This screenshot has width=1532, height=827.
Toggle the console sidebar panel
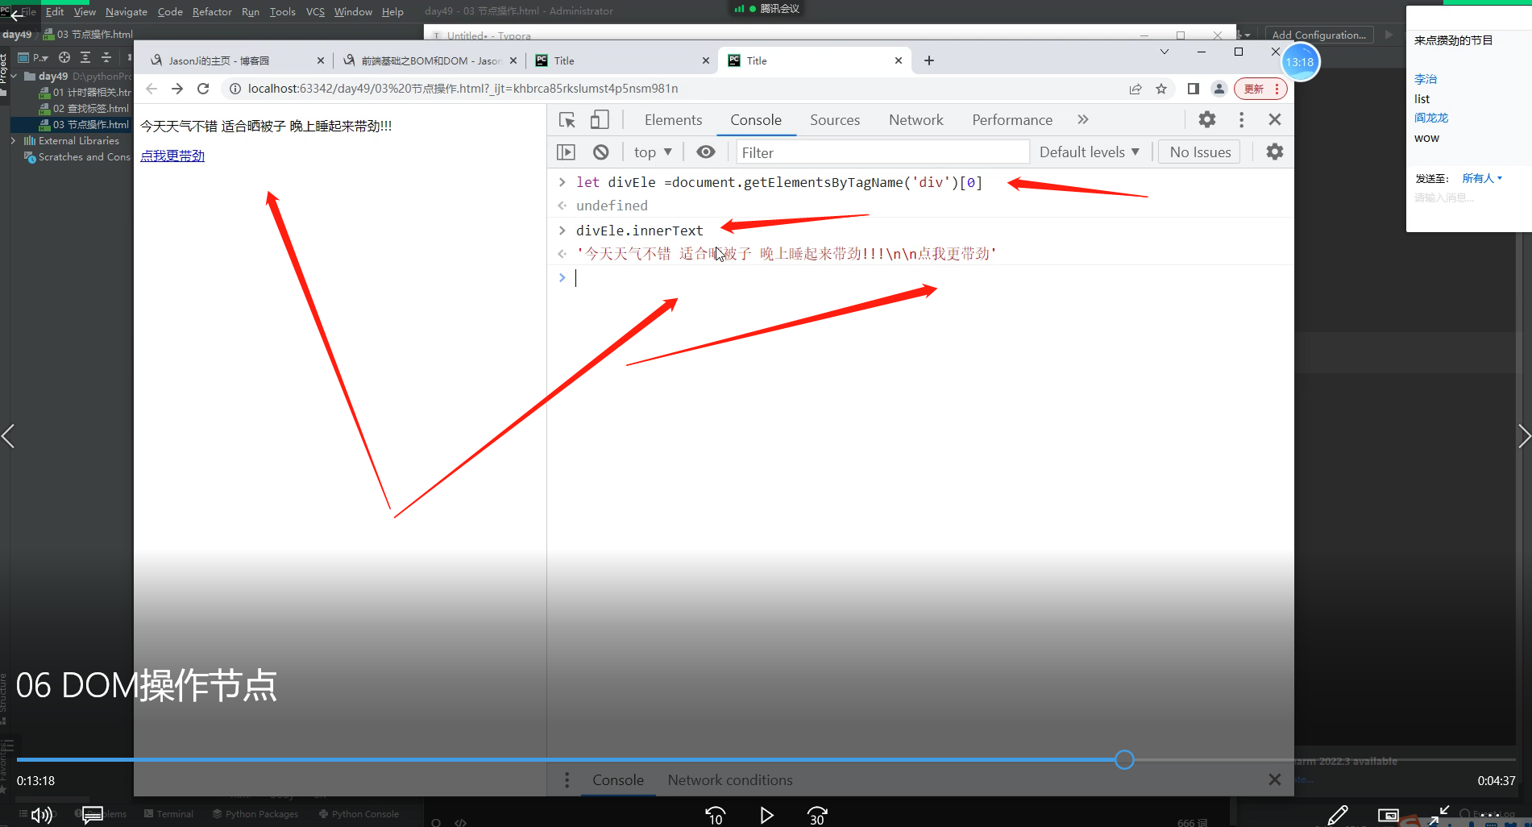[x=567, y=152]
